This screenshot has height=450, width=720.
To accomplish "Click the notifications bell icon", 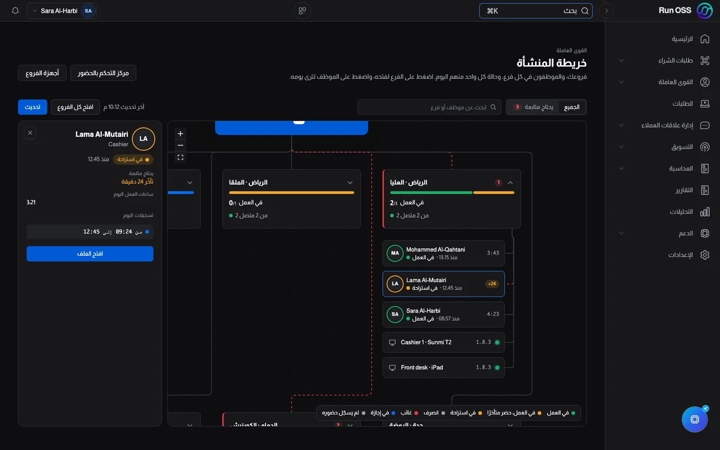I will [x=15, y=11].
